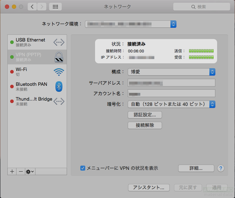Click the アカウント名 input field
The image size is (235, 198).
(x=172, y=93)
